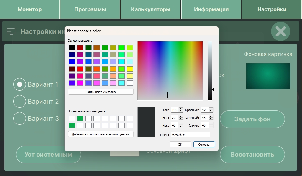Select the green custom color in second row
This screenshot has height=176, width=302.
(x=72, y=125)
